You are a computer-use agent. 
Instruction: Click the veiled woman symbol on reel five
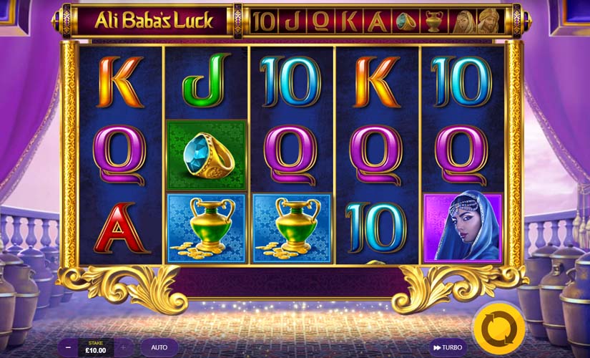coord(463,228)
